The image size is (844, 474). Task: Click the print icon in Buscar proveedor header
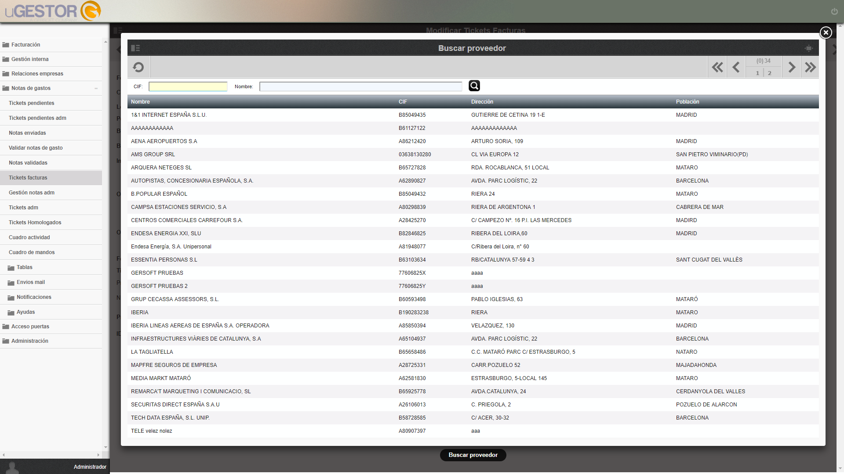click(809, 48)
